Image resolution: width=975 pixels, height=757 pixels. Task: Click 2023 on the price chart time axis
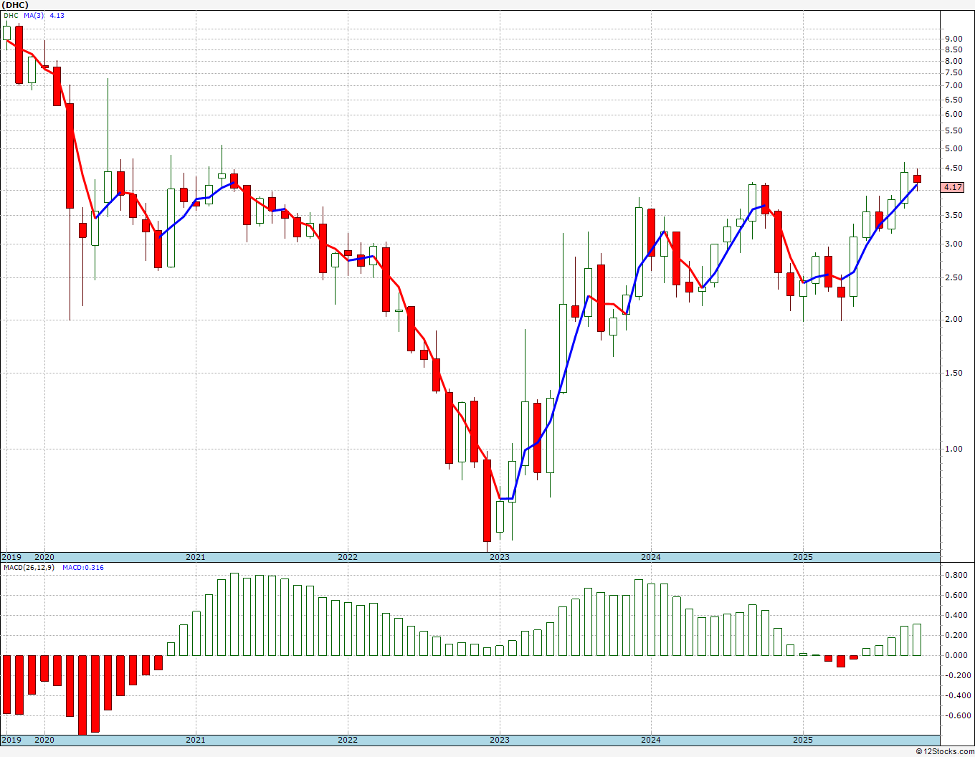click(x=500, y=557)
